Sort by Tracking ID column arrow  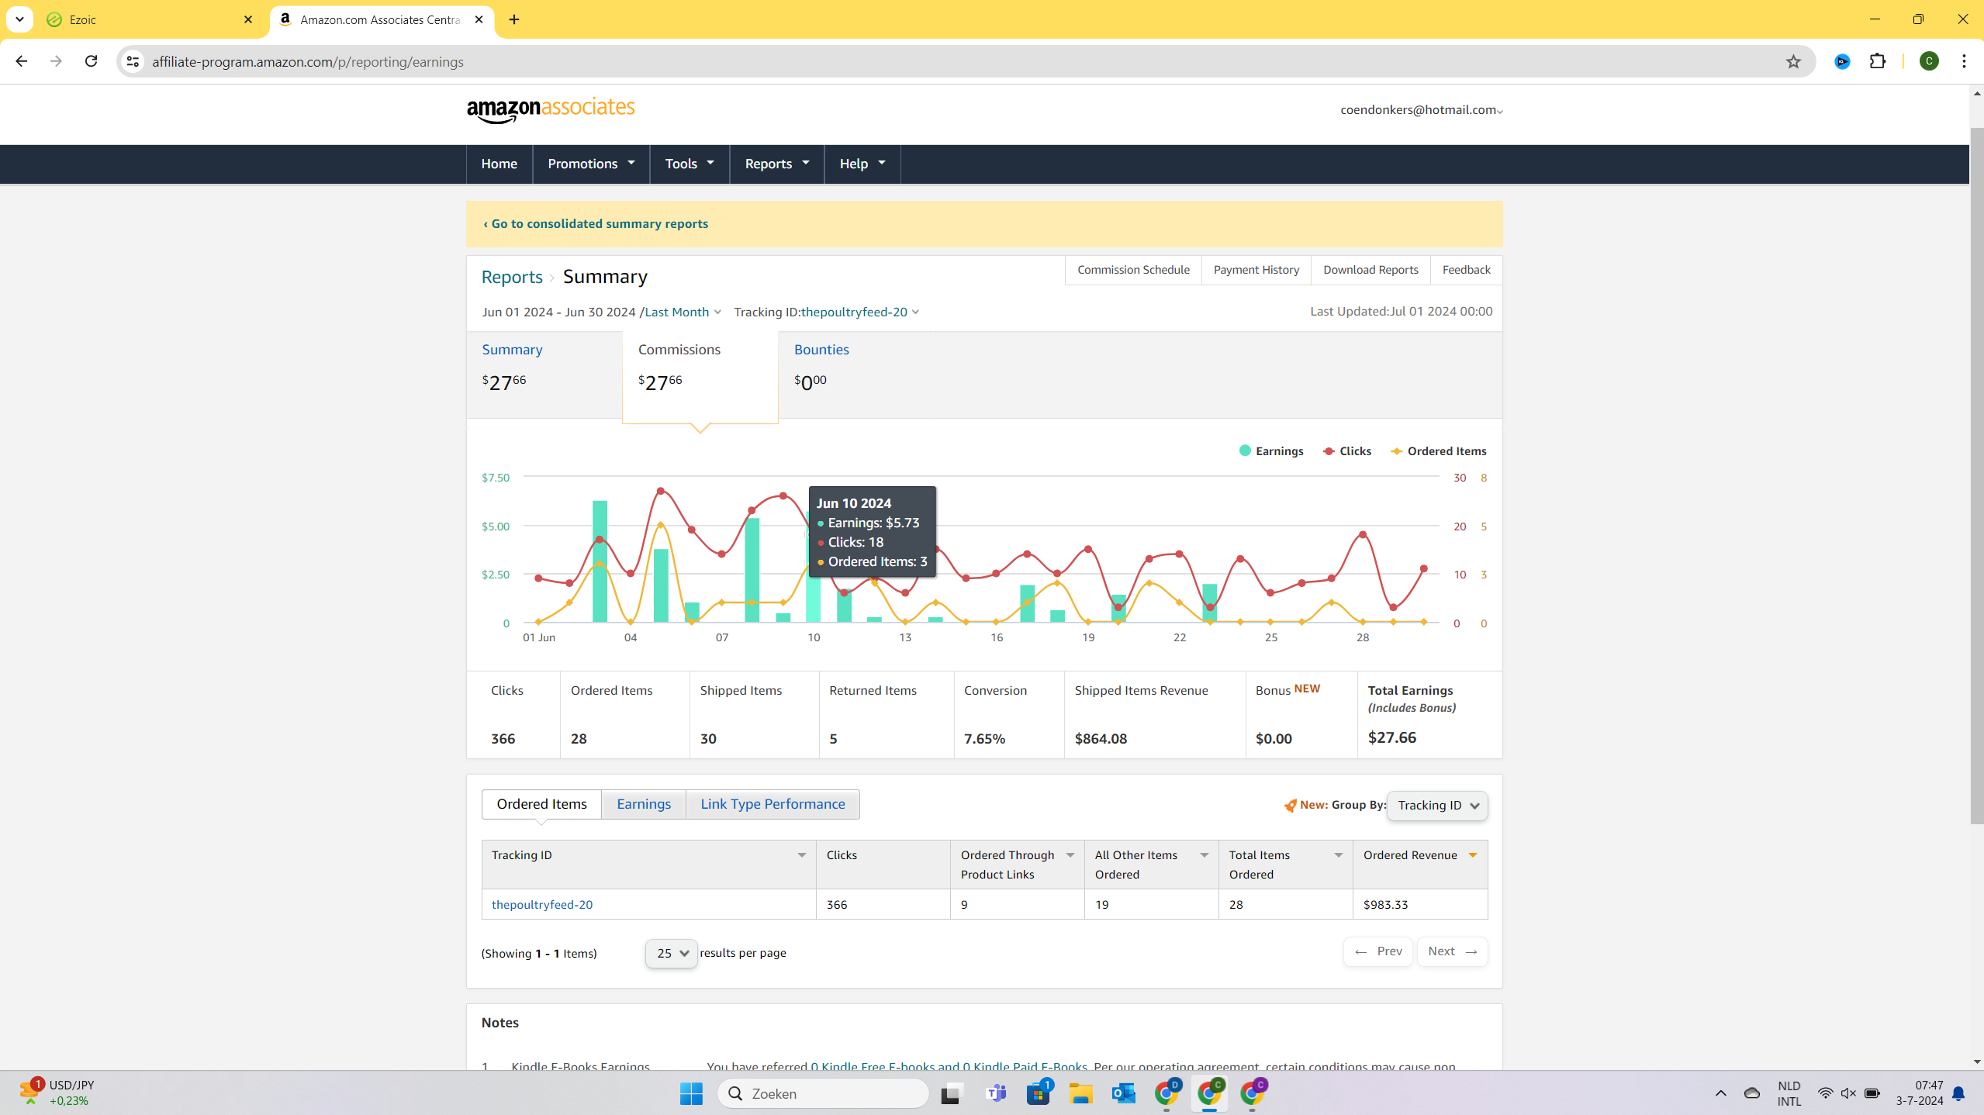tap(801, 855)
